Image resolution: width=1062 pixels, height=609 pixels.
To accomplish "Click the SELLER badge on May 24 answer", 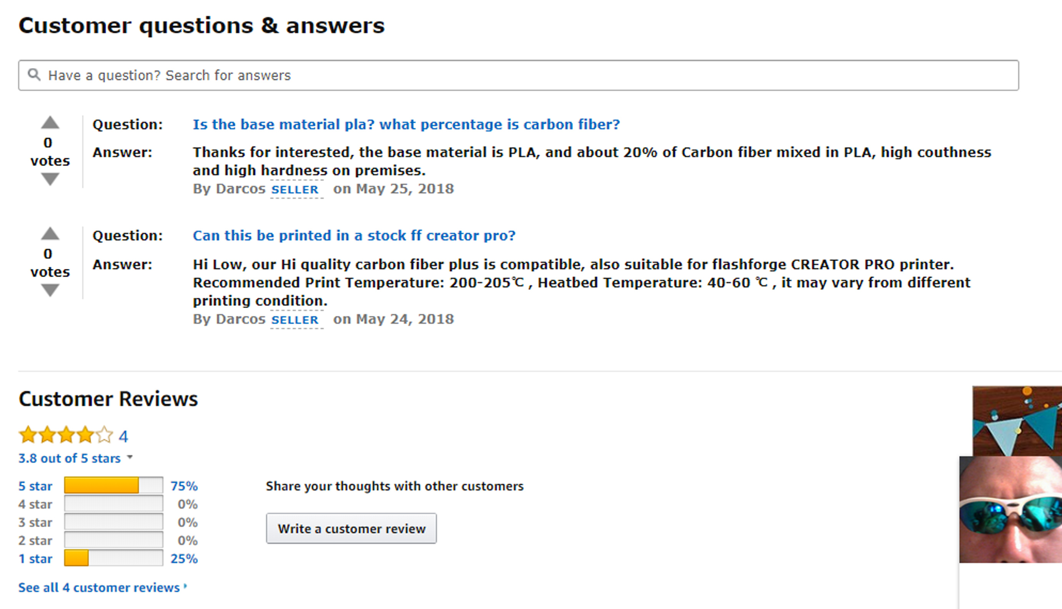I will point(295,320).
